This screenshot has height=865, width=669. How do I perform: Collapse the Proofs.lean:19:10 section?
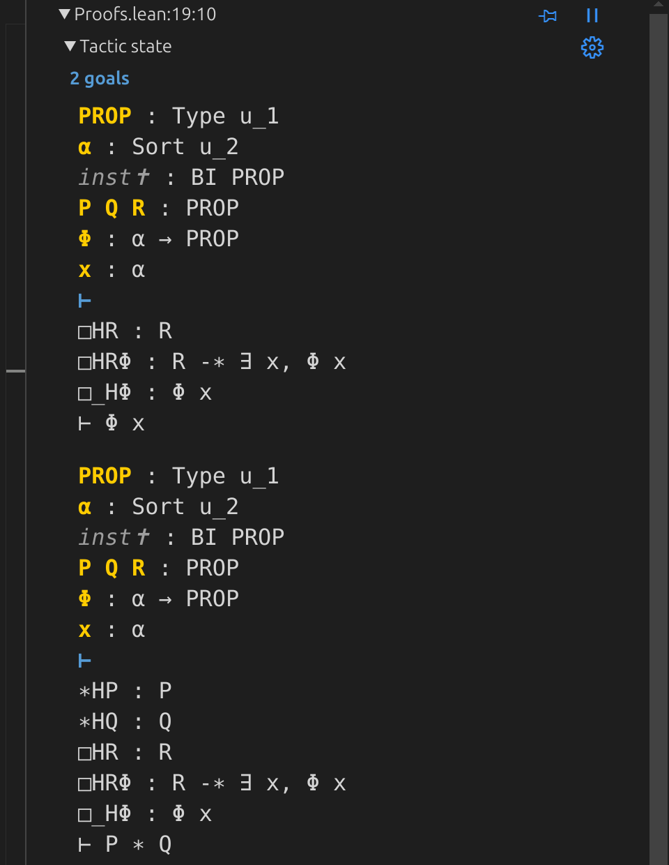coord(65,14)
